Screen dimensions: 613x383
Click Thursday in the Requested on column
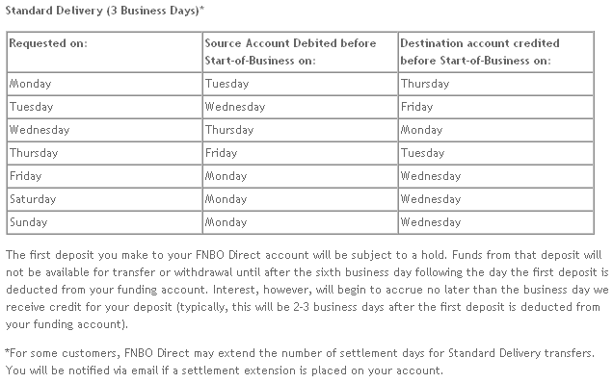(104, 153)
